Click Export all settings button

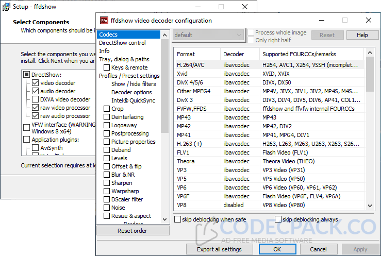tap(220, 249)
